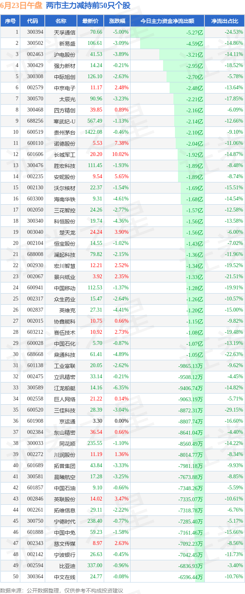Viewport: 245px width, 594px height.
Task: Select stock name 中国石化
Action: pos(65,343)
